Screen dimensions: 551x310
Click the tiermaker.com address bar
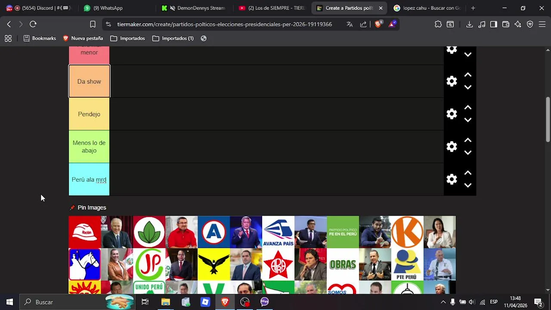click(224, 24)
